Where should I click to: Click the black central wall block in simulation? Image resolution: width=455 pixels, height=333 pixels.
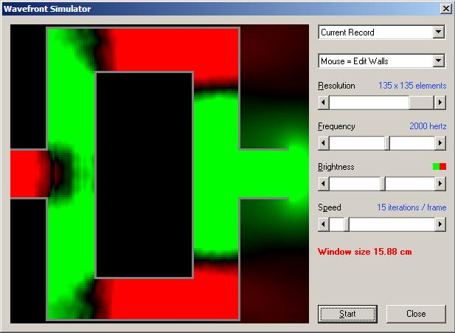click(145, 175)
